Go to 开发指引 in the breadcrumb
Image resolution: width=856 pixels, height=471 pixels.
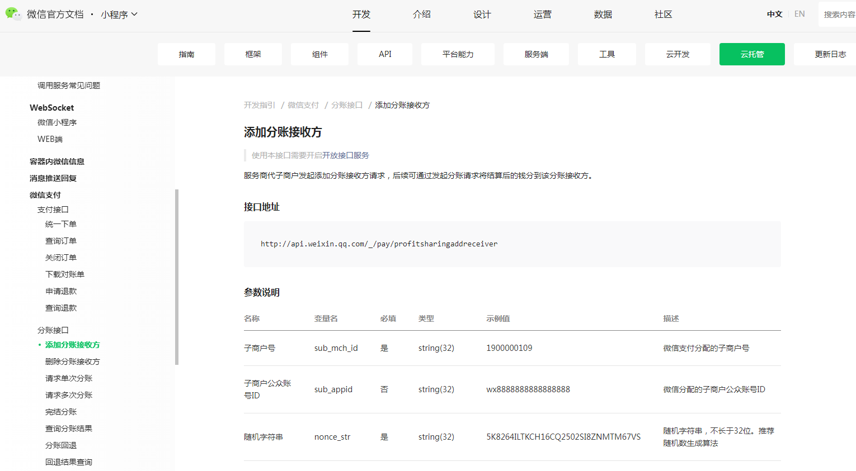[x=260, y=105]
